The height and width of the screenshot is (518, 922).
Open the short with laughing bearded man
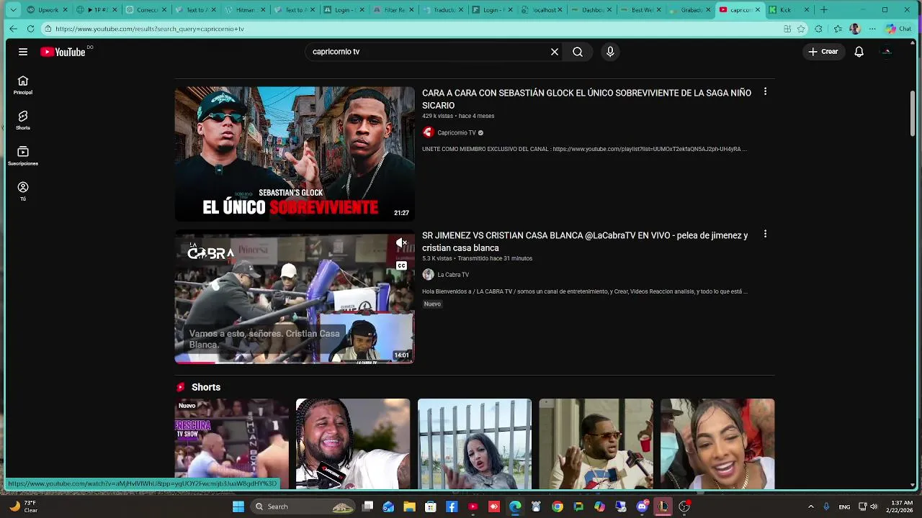(x=353, y=444)
